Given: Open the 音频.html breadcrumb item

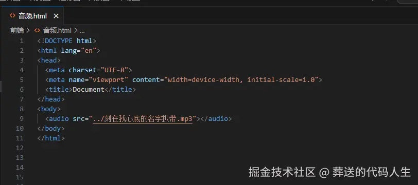Looking at the screenshot, I should [x=57, y=31].
